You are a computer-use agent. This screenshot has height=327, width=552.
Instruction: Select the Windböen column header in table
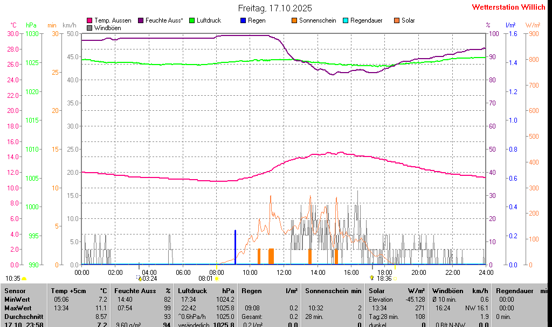pyautogui.click(x=447, y=290)
